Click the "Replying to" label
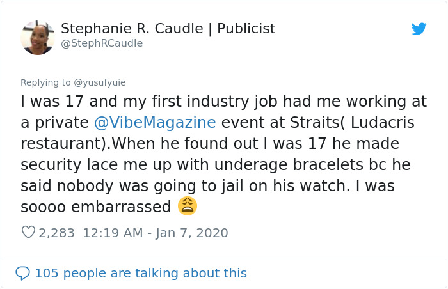 (46, 82)
